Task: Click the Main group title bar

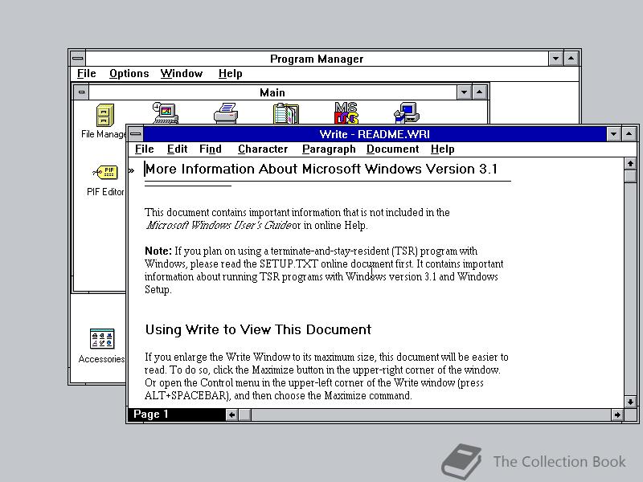Action: pos(272,92)
